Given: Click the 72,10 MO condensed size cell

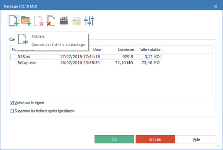Looking at the screenshot, I should click(x=124, y=63).
